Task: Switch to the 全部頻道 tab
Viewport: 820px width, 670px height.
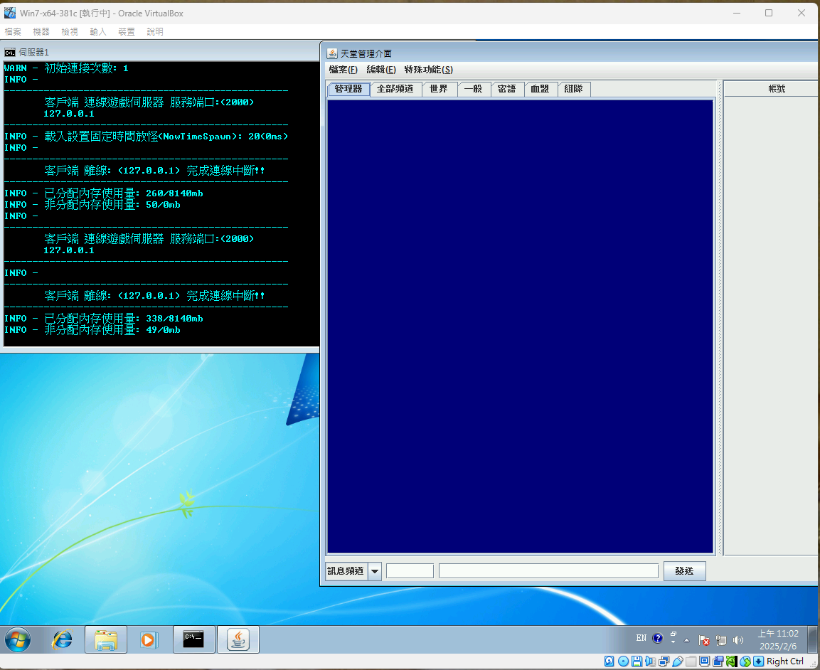Action: [395, 89]
